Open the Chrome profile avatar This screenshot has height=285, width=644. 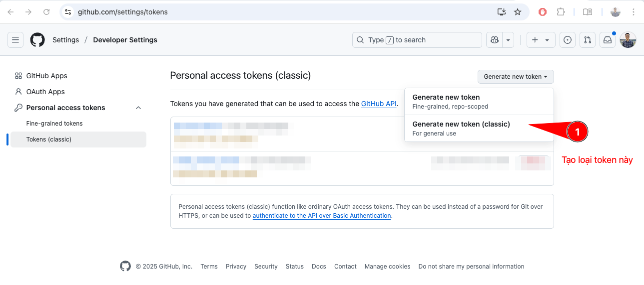616,12
